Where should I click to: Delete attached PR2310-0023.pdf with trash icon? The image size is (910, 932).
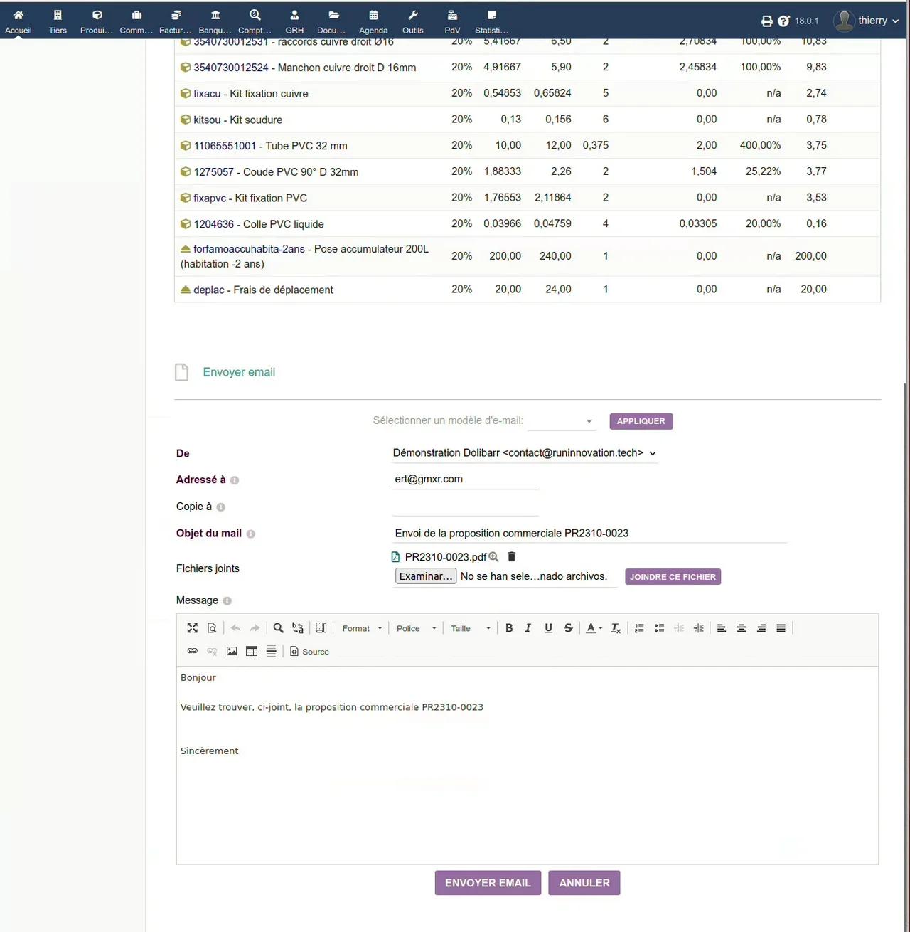[511, 557]
